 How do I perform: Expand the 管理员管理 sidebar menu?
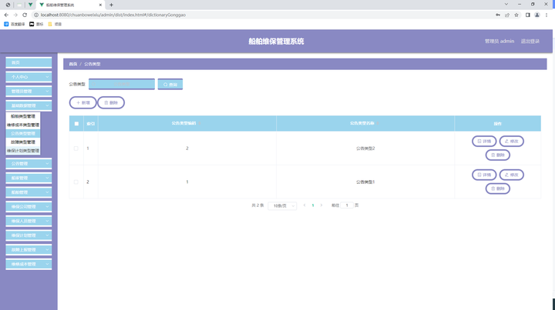click(x=29, y=91)
